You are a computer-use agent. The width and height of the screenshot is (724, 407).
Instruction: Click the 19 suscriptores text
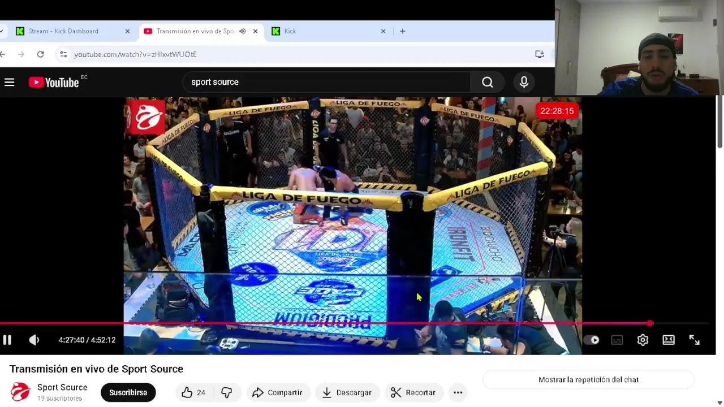59,399
